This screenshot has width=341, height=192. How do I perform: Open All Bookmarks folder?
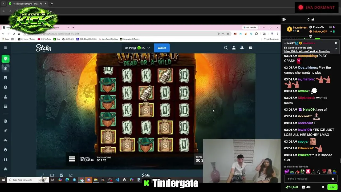pos(271,39)
